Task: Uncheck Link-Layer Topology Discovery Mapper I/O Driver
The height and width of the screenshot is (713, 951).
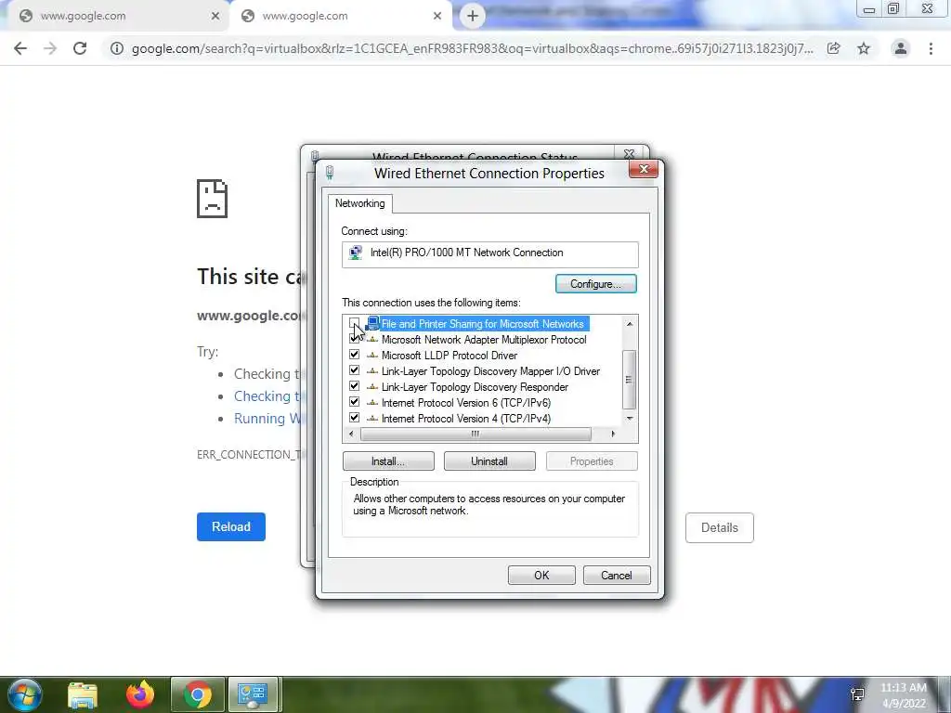Action: click(x=354, y=370)
